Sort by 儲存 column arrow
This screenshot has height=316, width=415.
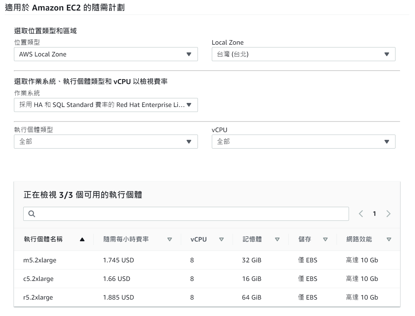pos(325,239)
